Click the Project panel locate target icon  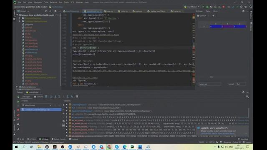46,11
